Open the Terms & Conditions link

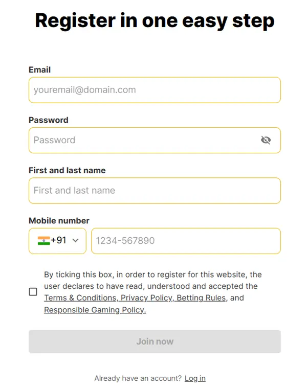[80, 298]
